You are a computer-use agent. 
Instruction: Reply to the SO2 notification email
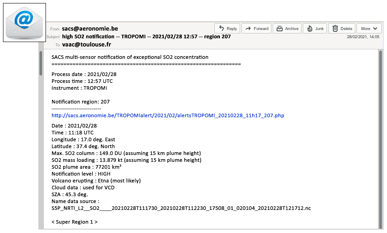[x=227, y=29]
